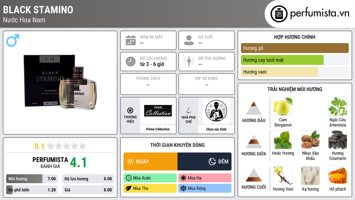Click the snowflake icon in Mùa Đông
This screenshot has height=200, width=355.
click(183, 188)
